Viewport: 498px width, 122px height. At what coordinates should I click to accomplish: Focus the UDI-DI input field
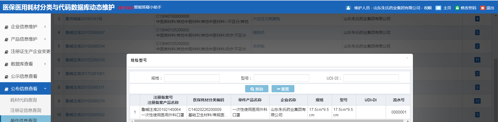click(x=371, y=78)
